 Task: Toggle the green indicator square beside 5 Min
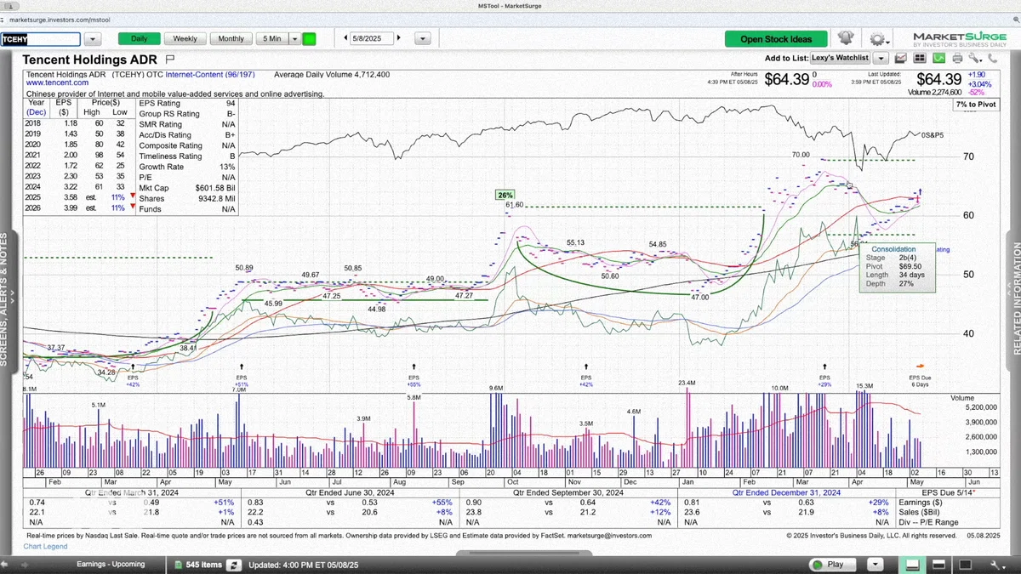(x=309, y=39)
